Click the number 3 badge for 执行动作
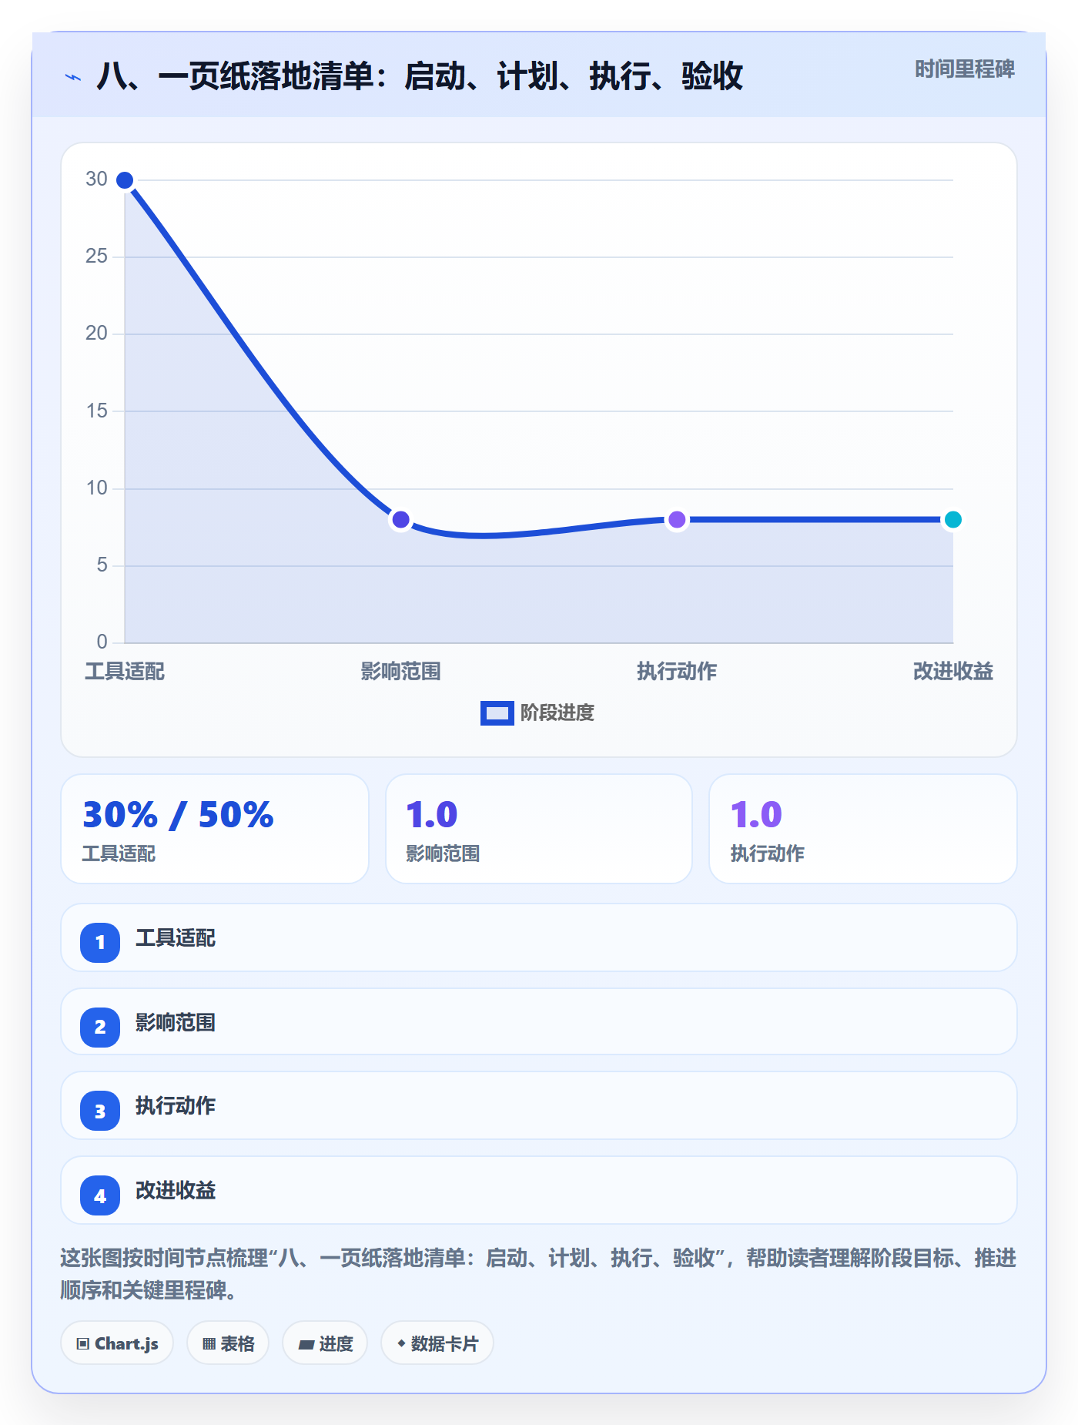 [x=100, y=1111]
